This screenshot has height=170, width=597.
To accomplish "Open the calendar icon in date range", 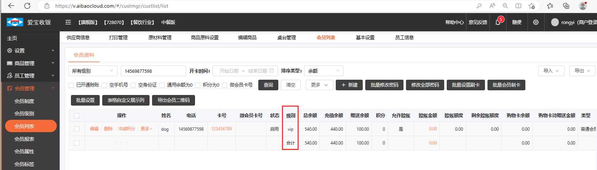I will 272,71.
